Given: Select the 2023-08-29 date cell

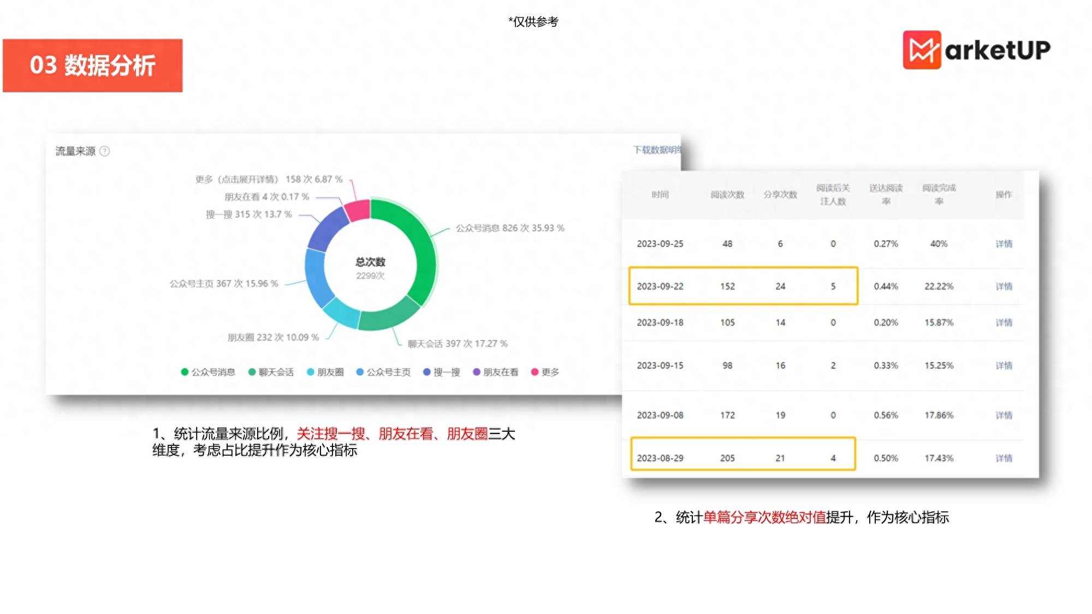Looking at the screenshot, I should (660, 458).
